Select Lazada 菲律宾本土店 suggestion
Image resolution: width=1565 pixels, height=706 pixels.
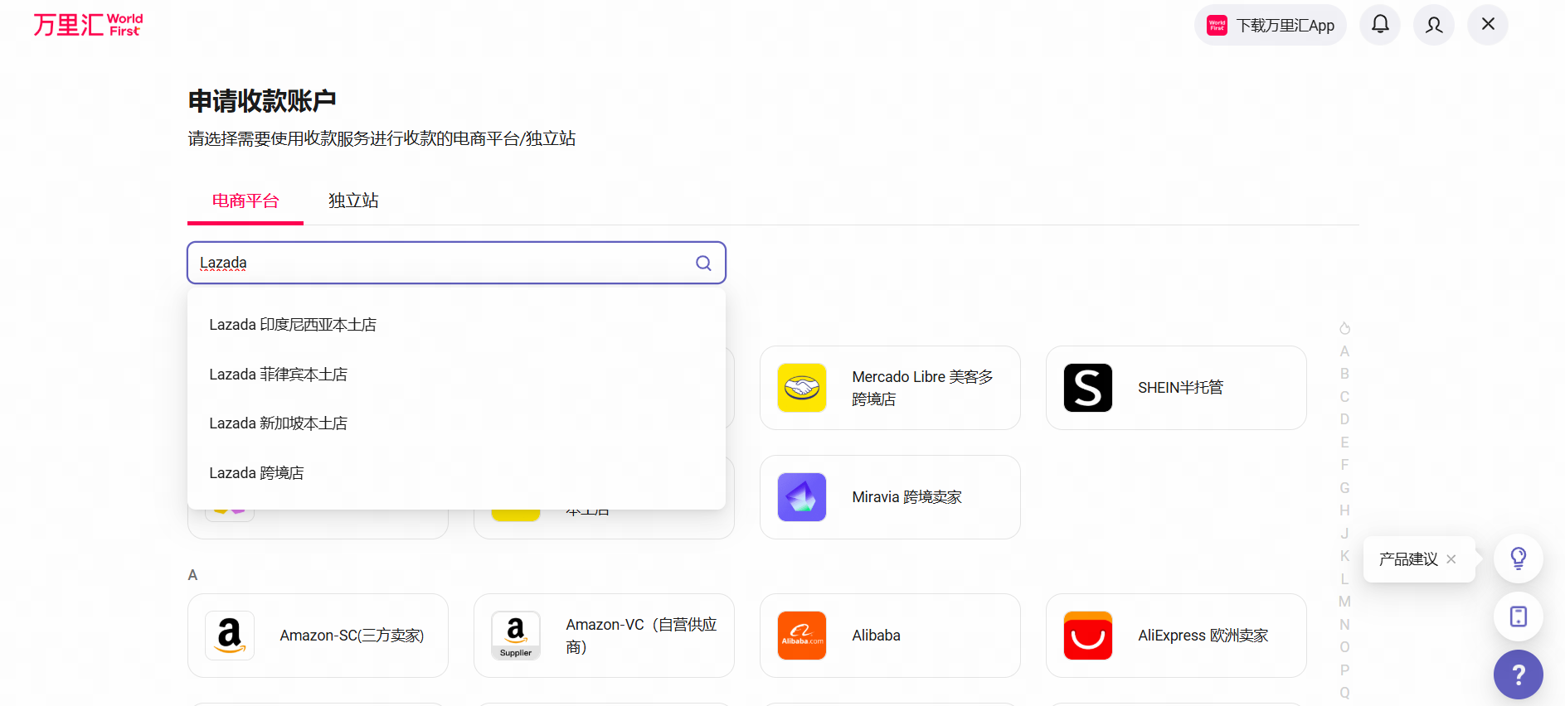456,375
